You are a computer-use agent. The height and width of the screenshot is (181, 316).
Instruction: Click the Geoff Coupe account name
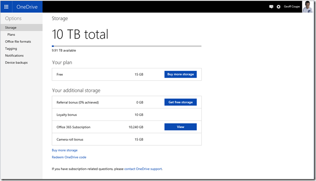click(x=292, y=7)
